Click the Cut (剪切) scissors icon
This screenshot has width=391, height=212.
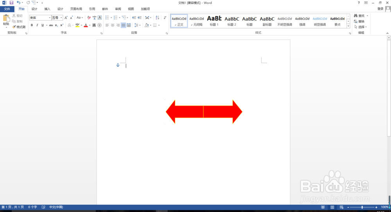tap(14, 16)
